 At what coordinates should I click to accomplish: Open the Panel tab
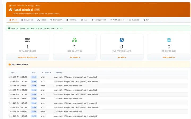[x=13, y=20]
